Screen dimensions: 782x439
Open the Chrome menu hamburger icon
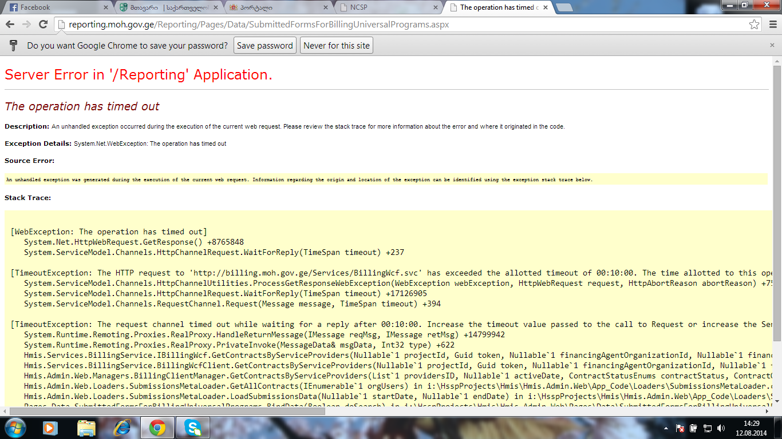click(x=772, y=25)
